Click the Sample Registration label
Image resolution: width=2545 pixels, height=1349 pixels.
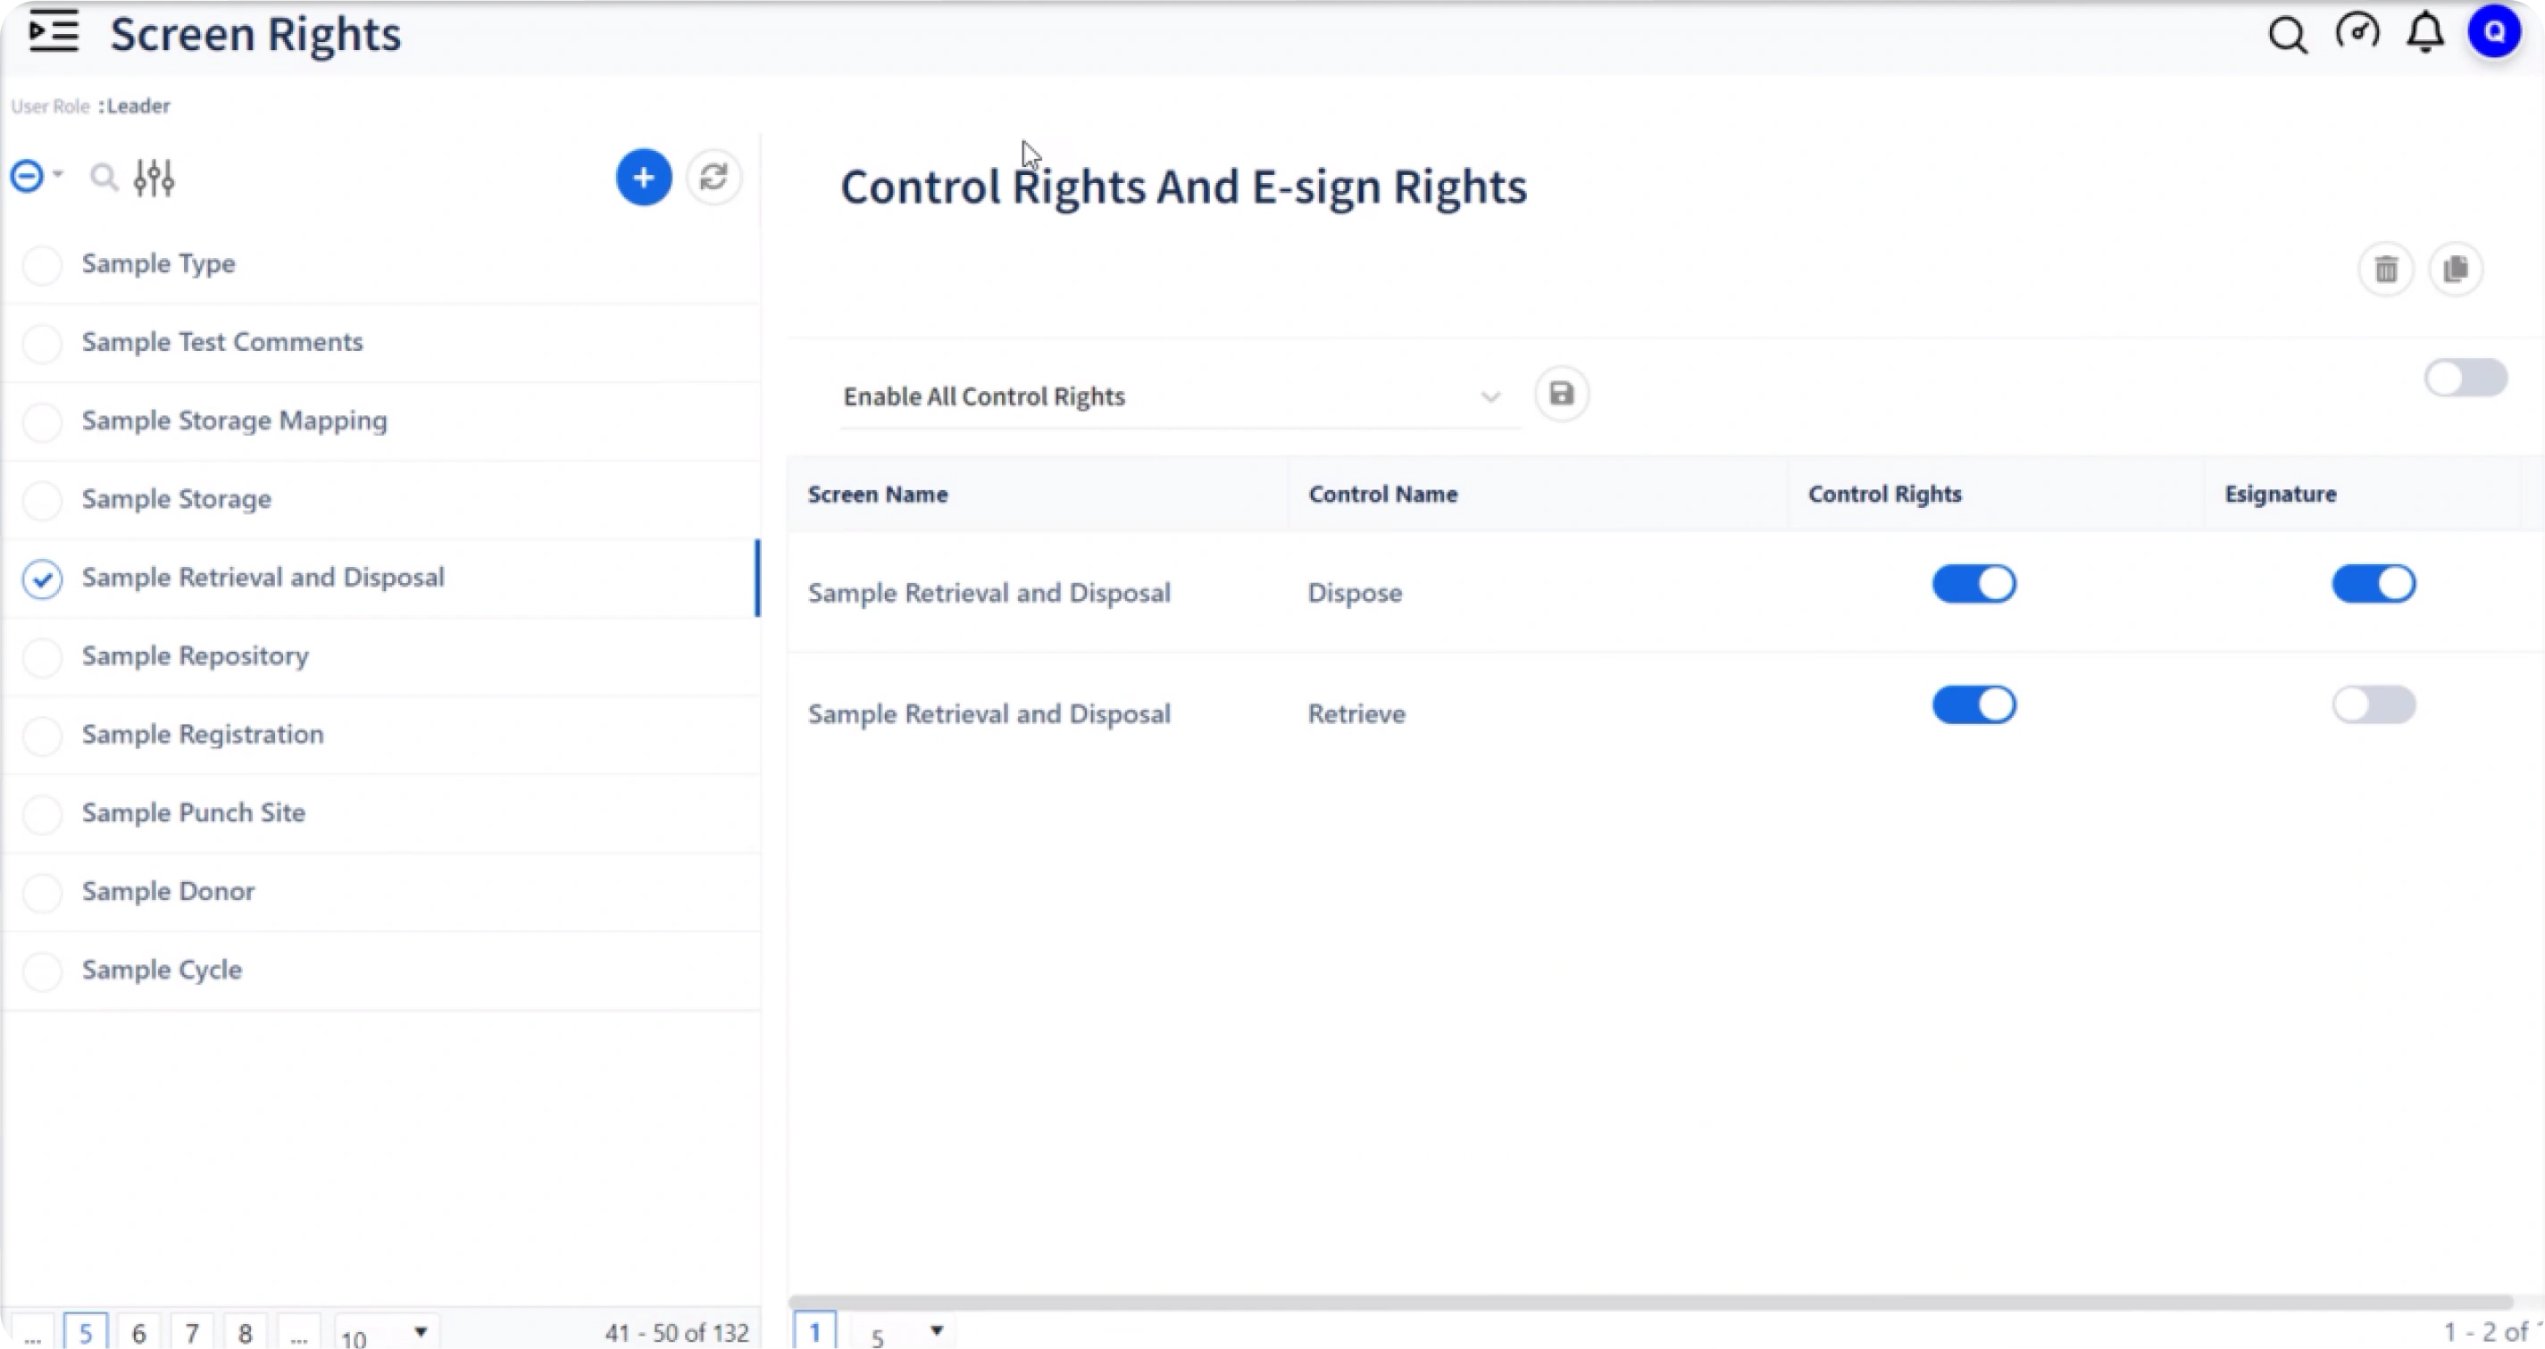pyautogui.click(x=203, y=734)
